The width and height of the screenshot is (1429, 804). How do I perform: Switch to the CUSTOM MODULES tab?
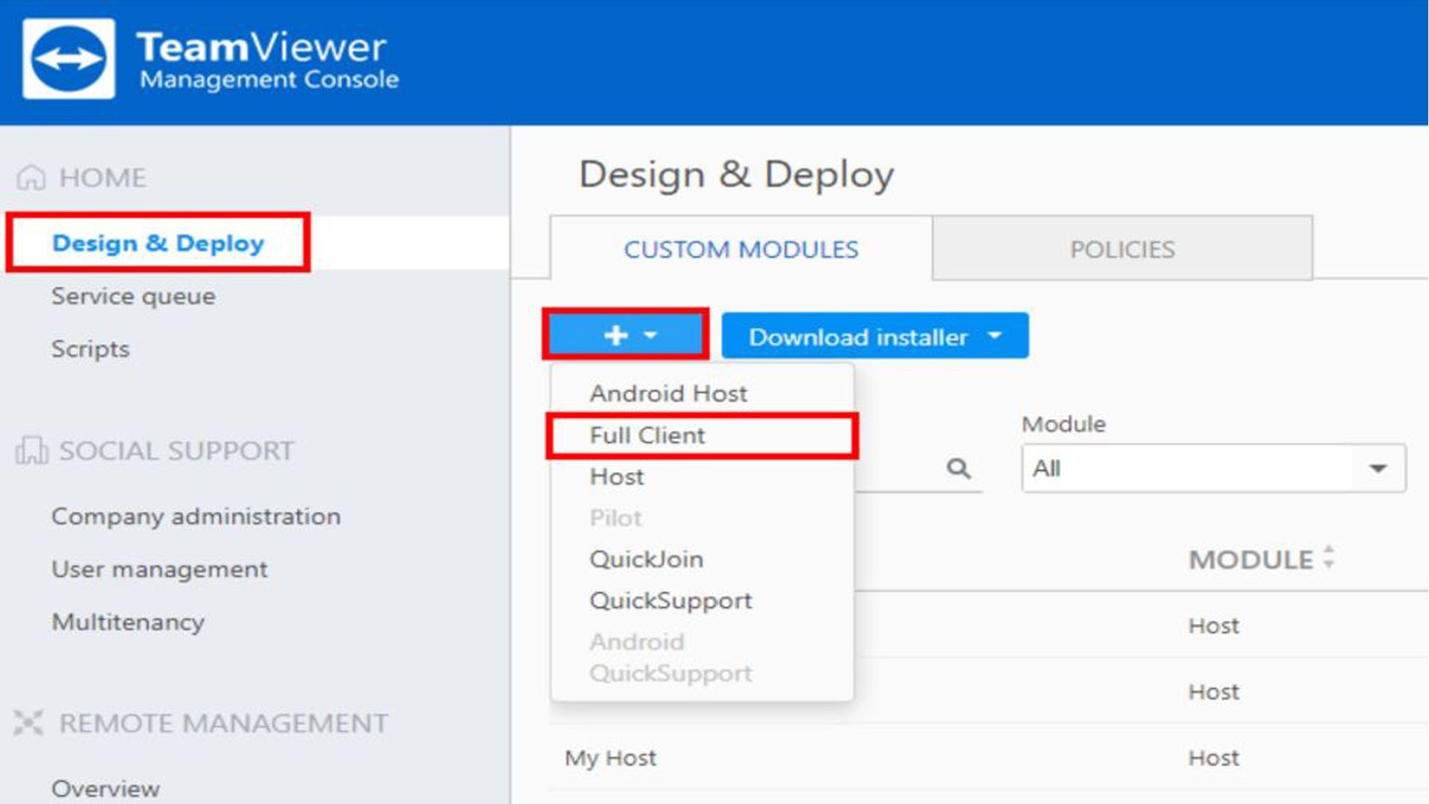741,249
